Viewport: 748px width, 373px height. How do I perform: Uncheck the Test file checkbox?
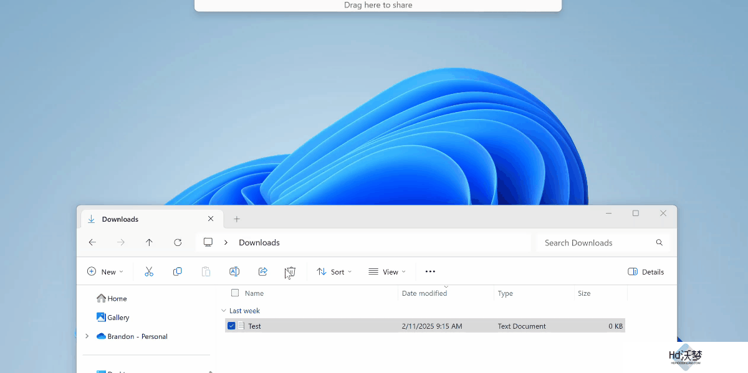231,326
